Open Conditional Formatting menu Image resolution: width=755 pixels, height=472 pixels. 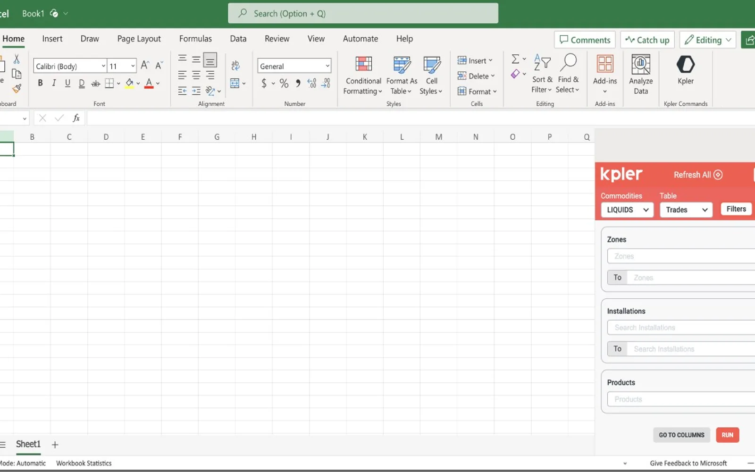pos(363,75)
